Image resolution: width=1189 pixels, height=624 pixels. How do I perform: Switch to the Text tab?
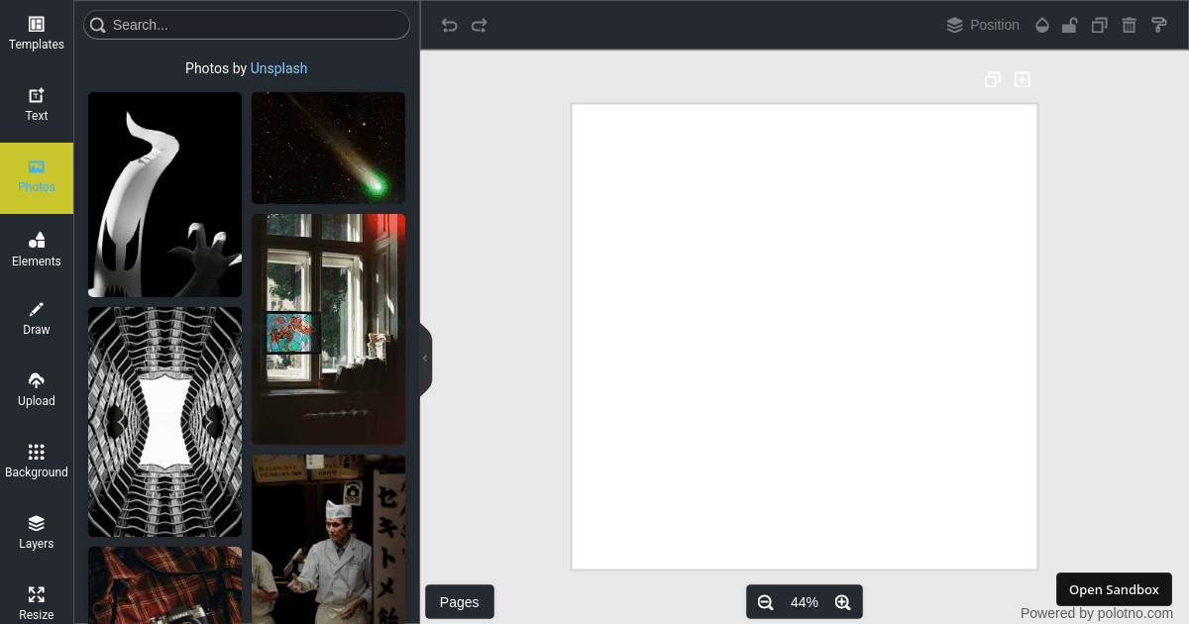(x=37, y=105)
